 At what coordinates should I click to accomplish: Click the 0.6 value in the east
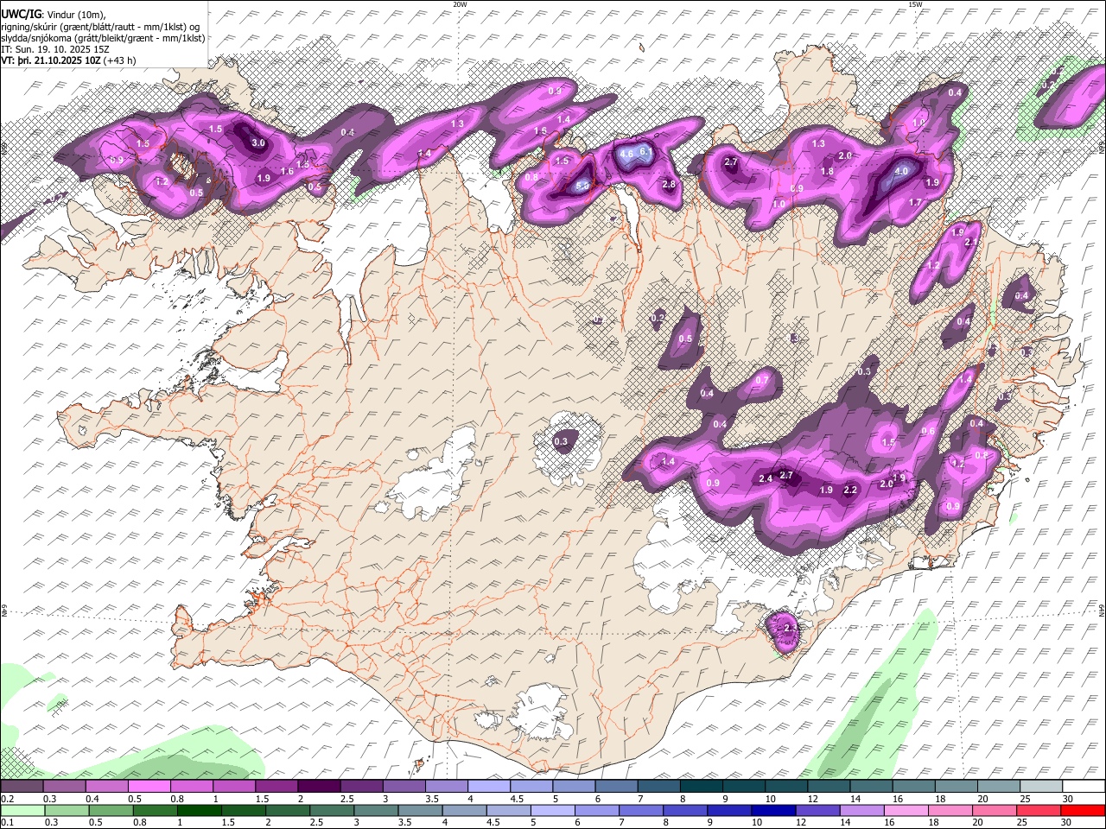pyautogui.click(x=928, y=432)
